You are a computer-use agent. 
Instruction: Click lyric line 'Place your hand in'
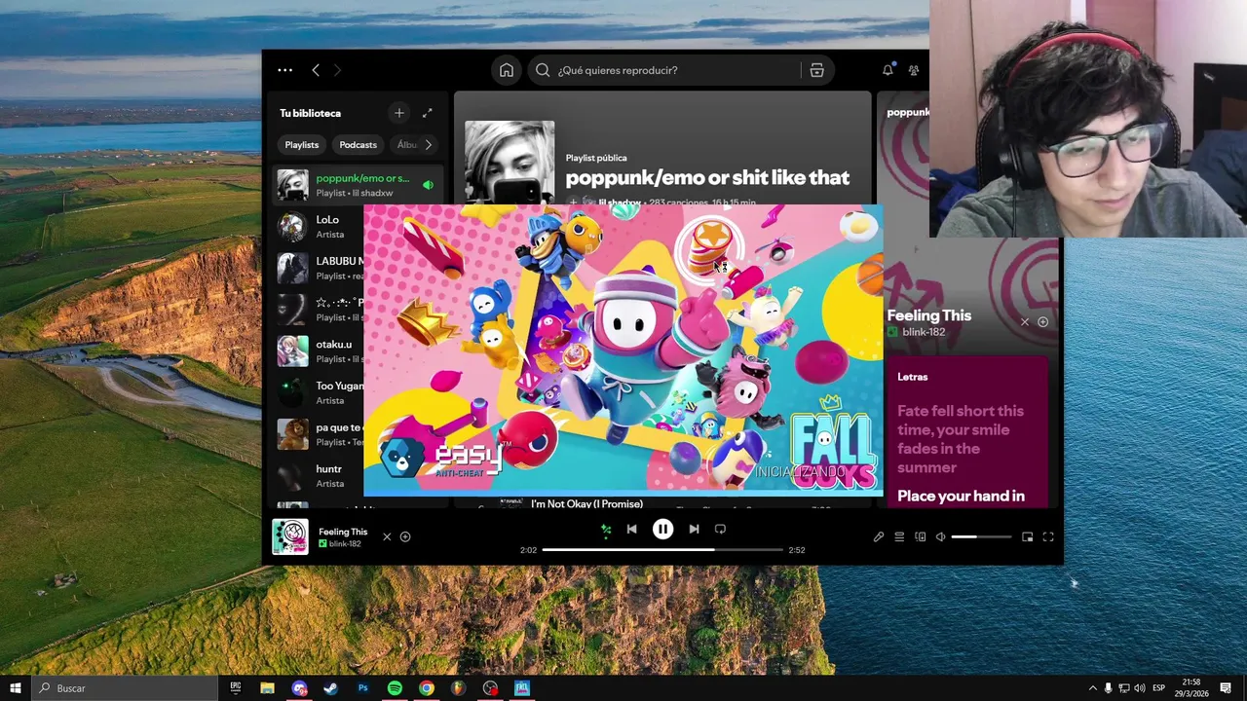[961, 496]
